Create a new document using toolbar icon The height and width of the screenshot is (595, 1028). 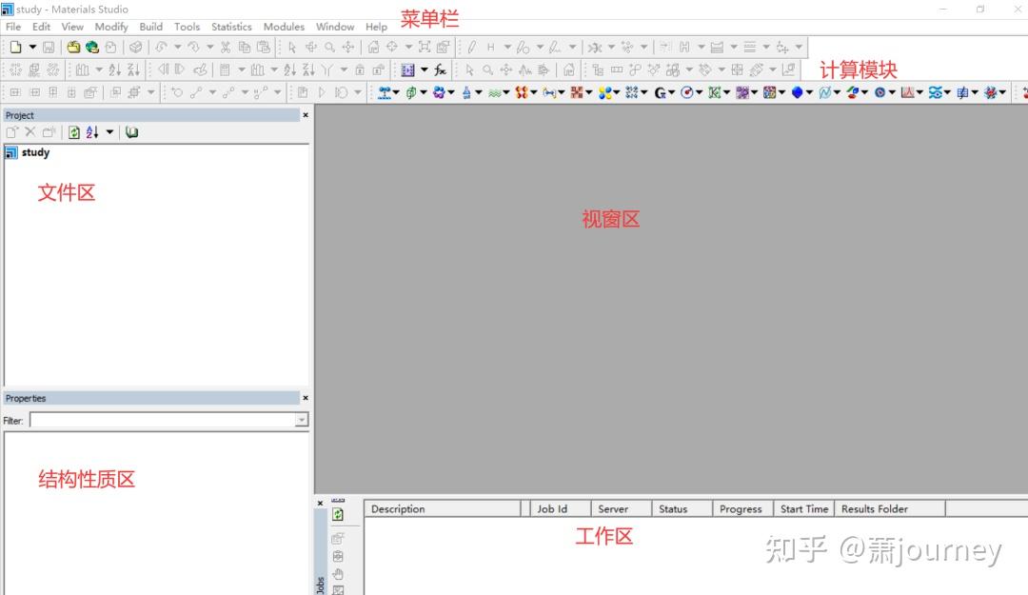pyautogui.click(x=14, y=46)
